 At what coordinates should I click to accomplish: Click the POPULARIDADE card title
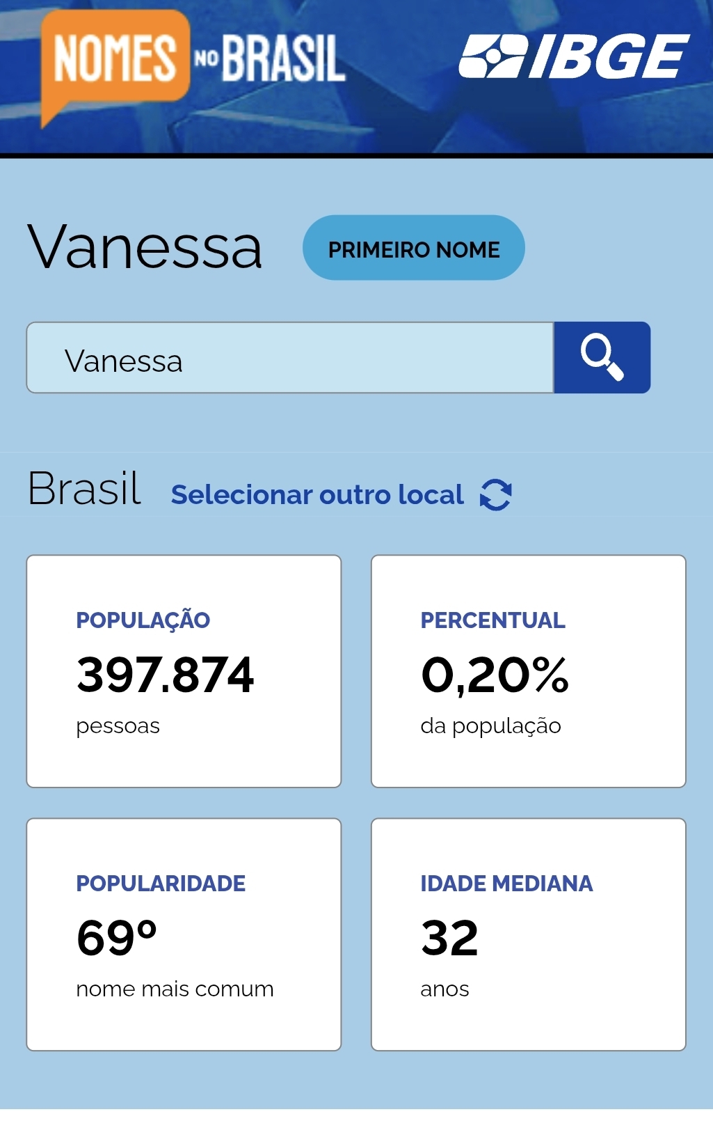tap(161, 884)
